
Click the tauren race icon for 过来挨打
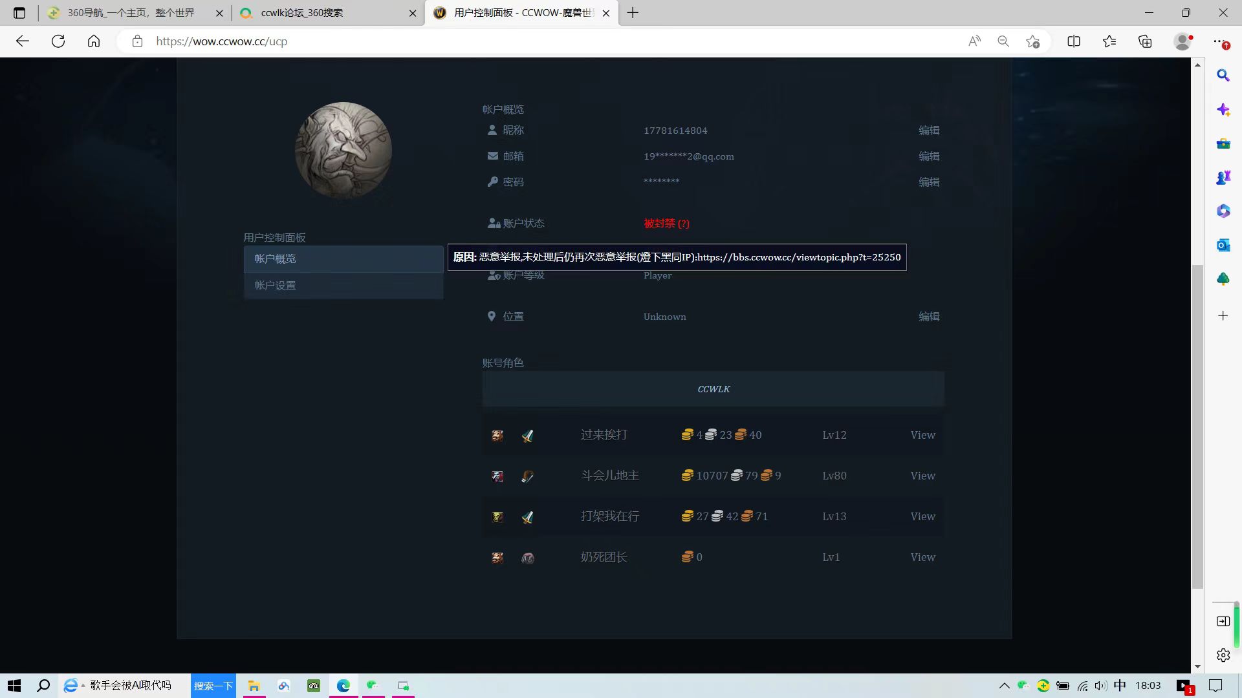tap(497, 436)
